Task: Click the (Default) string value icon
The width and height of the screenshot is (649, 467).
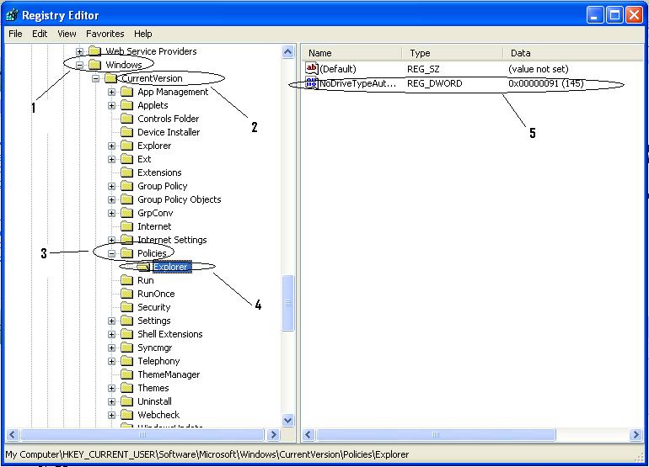Action: coord(311,68)
